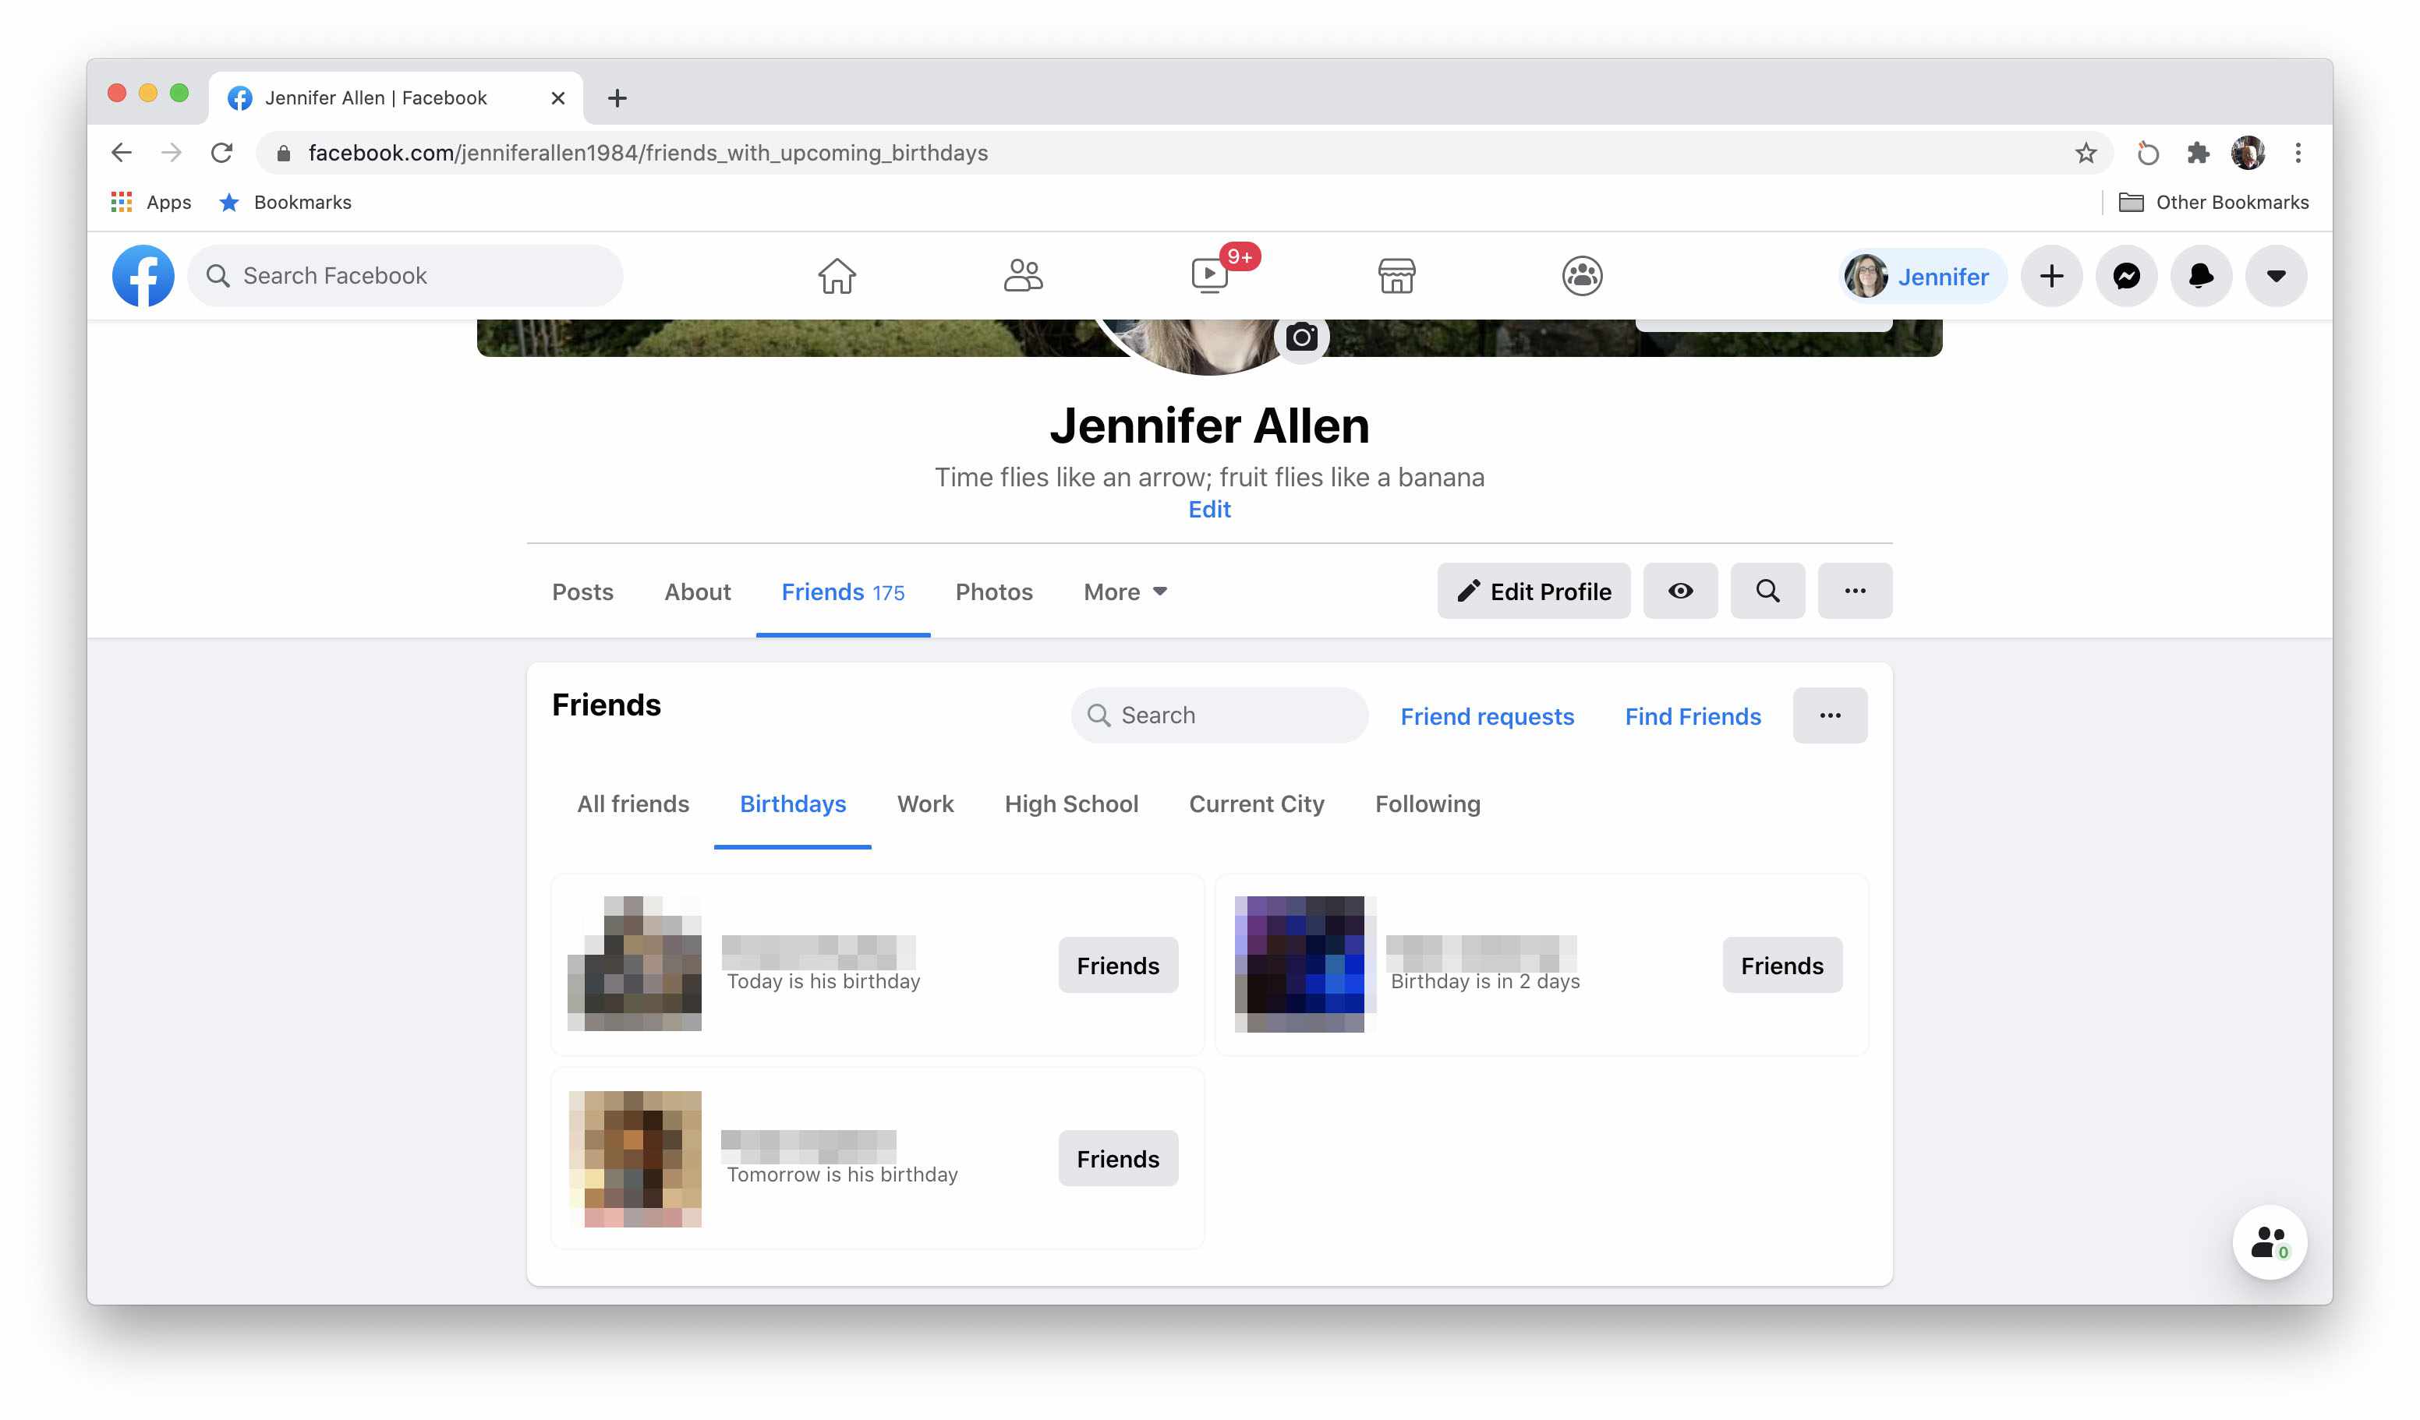Type in the Friends search input field
This screenshot has width=2420, height=1420.
pos(1219,713)
